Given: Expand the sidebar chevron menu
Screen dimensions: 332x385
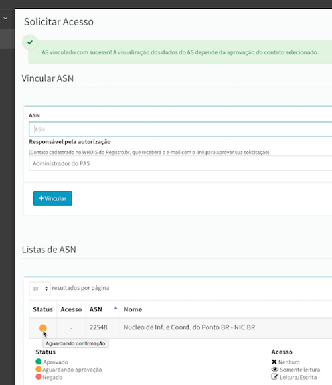Looking at the screenshot, I should [x=5, y=18].
